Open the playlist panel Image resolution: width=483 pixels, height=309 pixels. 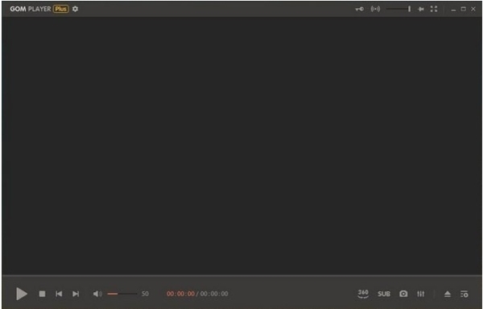tap(464, 294)
